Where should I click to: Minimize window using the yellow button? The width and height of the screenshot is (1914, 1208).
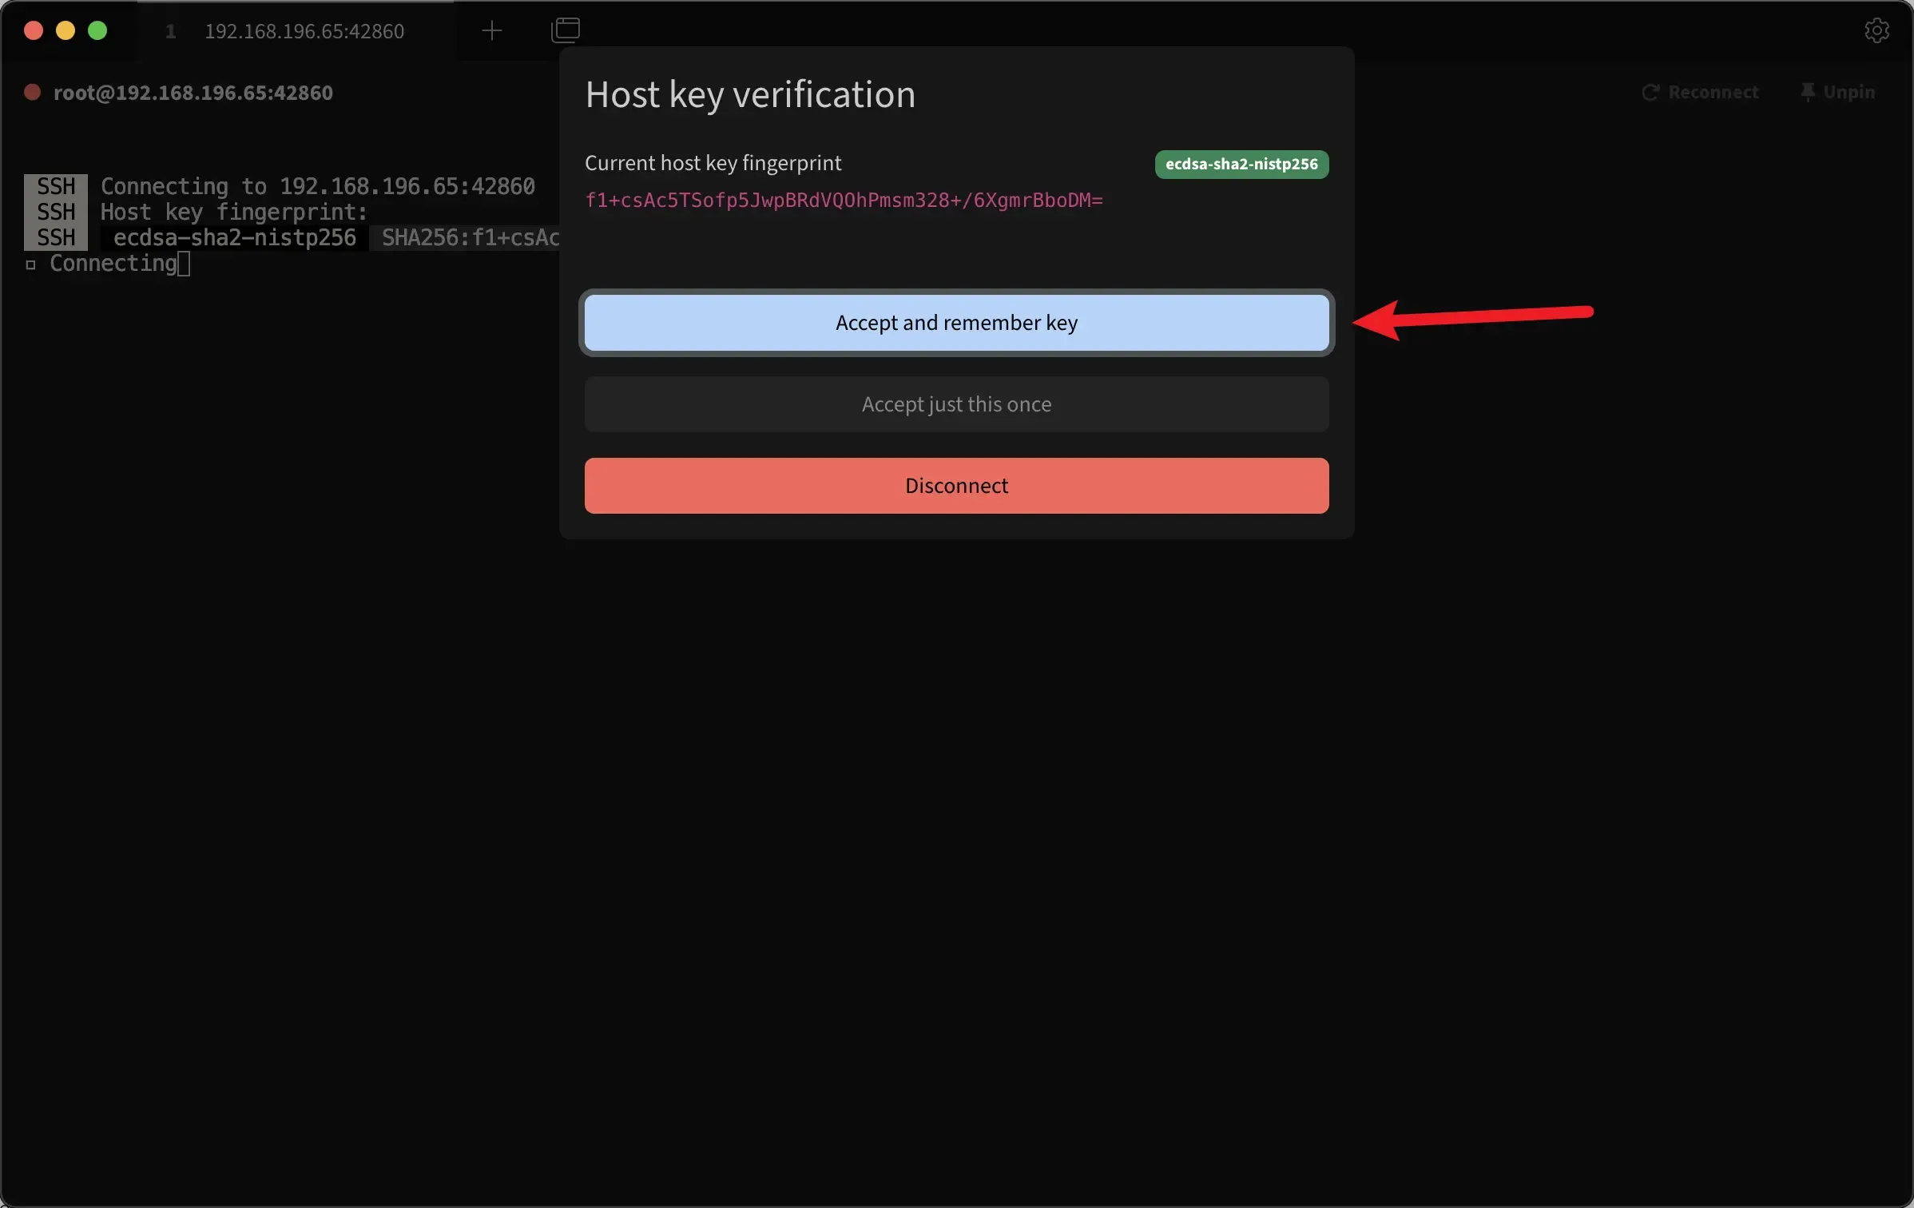point(66,30)
